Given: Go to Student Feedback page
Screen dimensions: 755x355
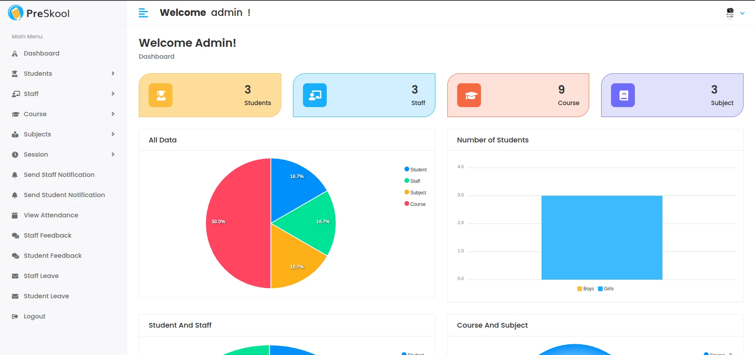Looking at the screenshot, I should click(x=52, y=255).
